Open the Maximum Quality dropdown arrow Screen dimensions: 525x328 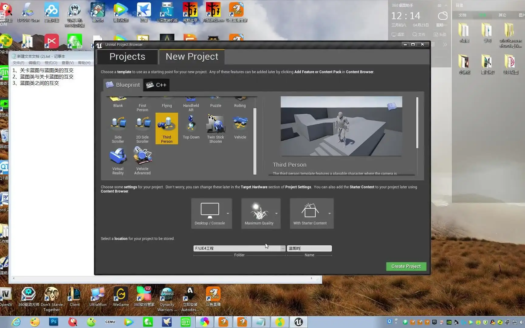[276, 214]
